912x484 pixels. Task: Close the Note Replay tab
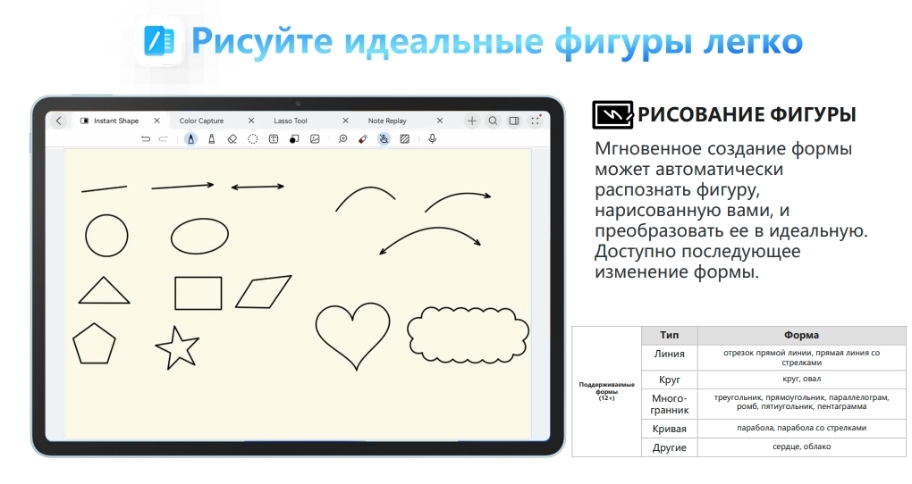pos(440,121)
